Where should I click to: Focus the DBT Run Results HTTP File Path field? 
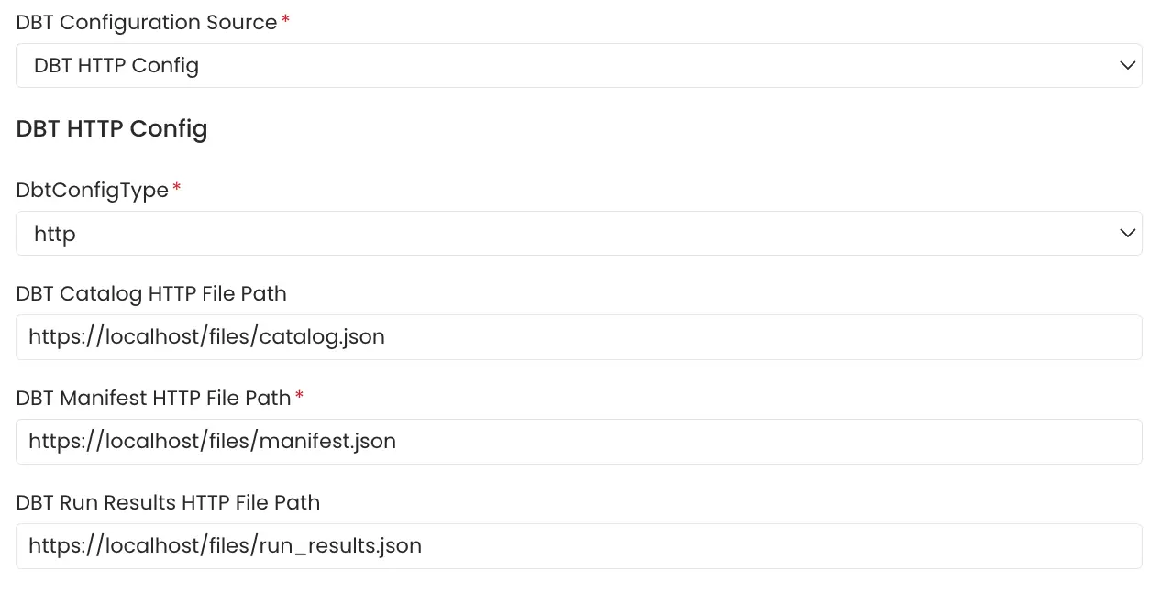579,546
